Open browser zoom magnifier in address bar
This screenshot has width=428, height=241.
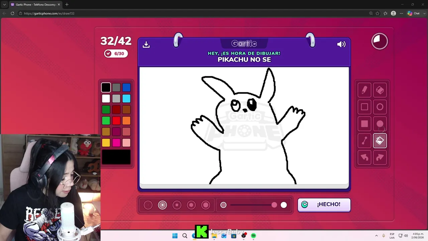coord(371,13)
